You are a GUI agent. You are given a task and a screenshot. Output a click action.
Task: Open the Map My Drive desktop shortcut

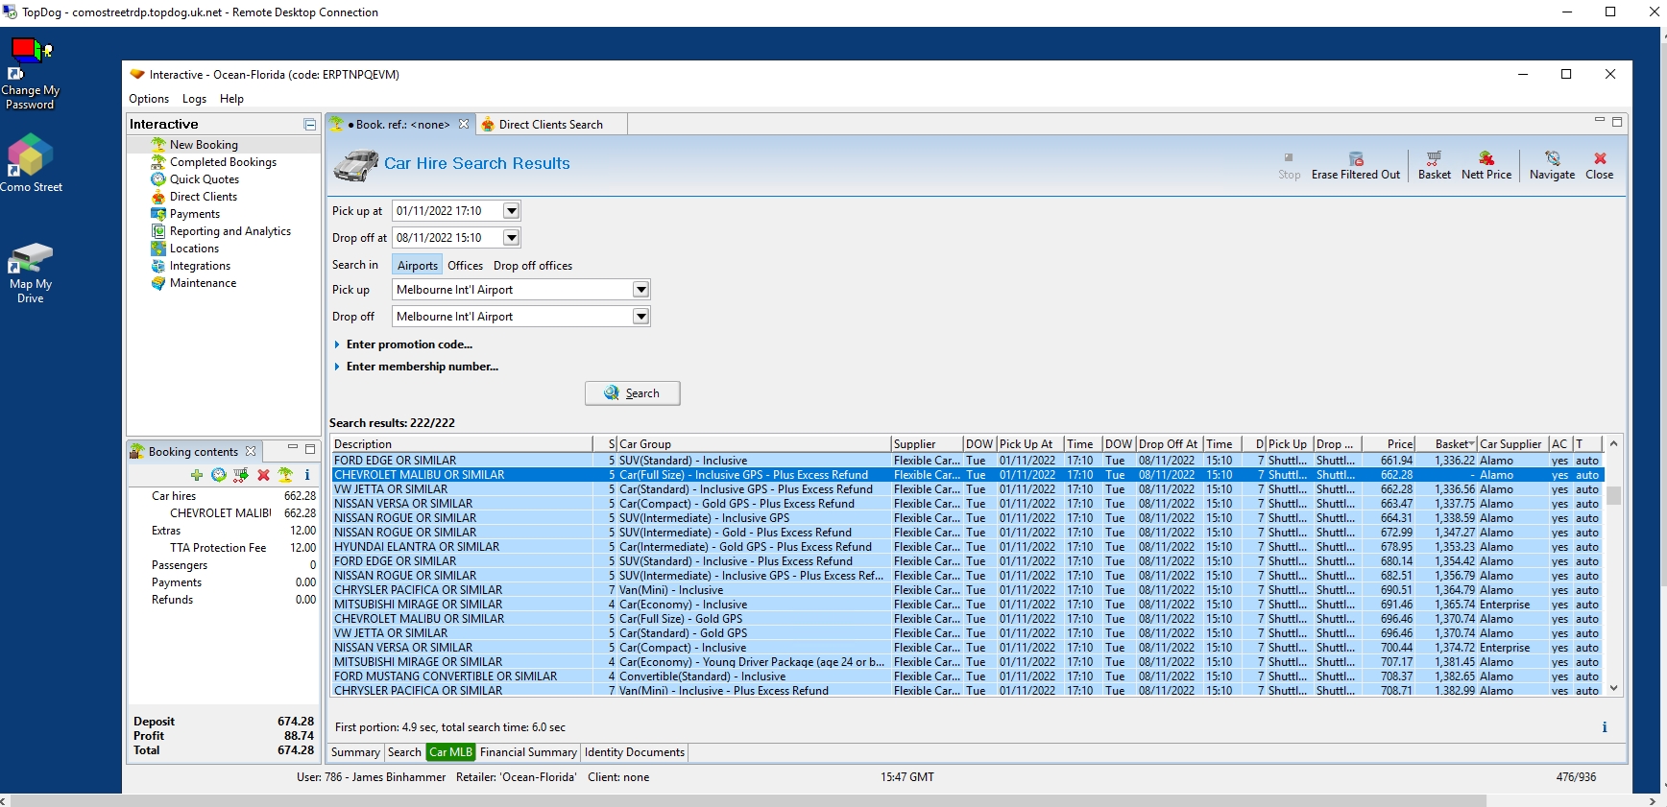point(30,273)
